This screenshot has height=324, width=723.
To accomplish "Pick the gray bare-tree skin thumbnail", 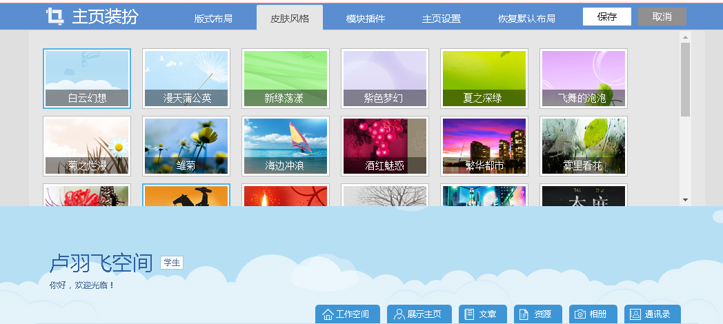I will [x=385, y=195].
